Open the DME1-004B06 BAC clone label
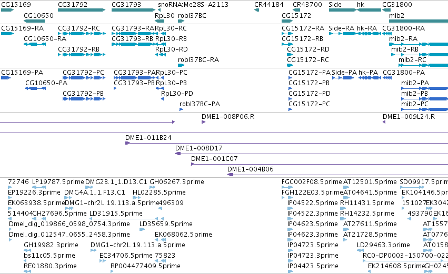Screen dimensions: 448x274 [251, 169]
